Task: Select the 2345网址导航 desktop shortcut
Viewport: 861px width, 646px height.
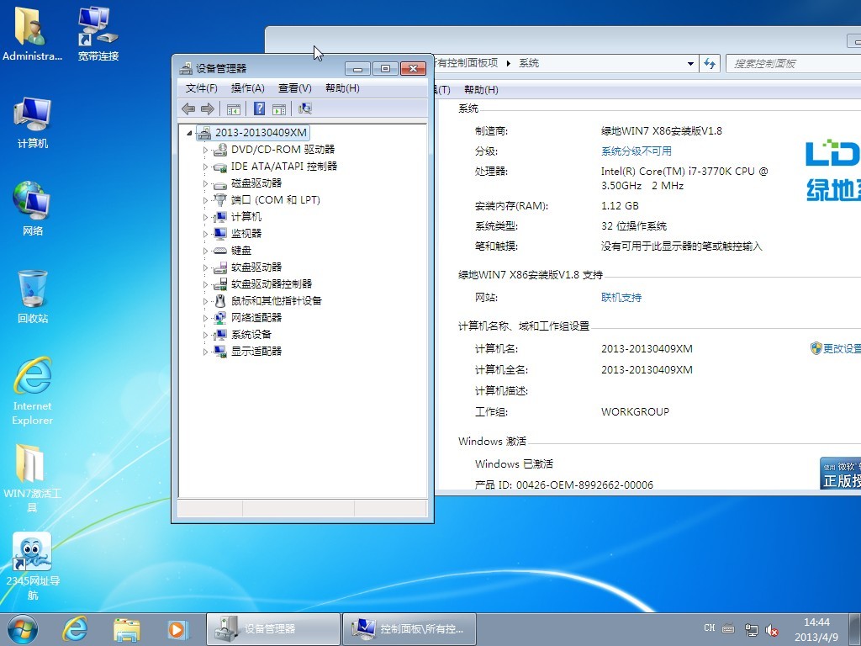Action: (x=33, y=566)
